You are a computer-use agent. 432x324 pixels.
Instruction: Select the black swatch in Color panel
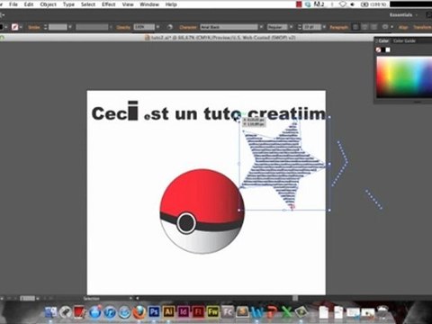(x=383, y=49)
